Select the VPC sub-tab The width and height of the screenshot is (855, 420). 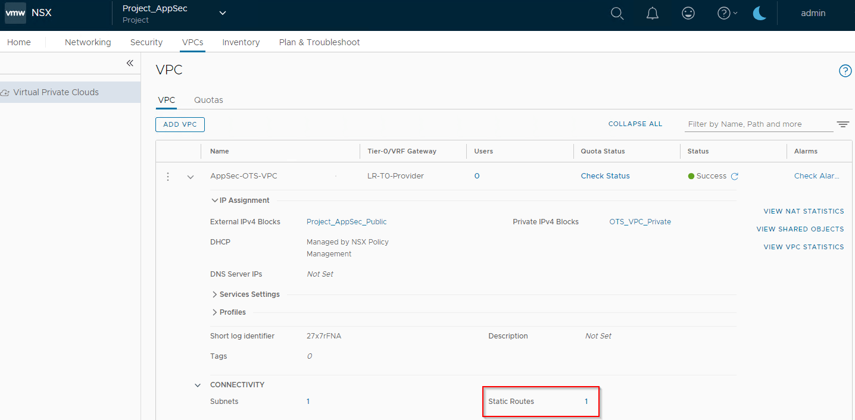[167, 100]
